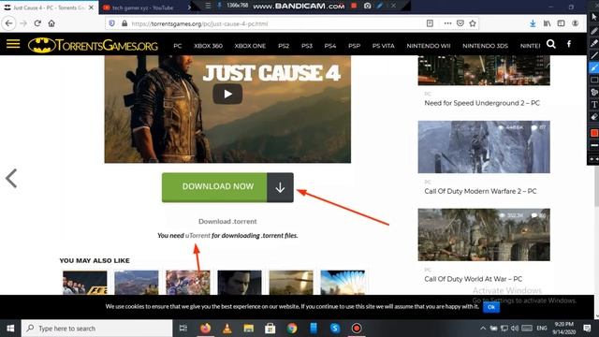
Task: Go to previous post left chevron
Action: [x=11, y=179]
